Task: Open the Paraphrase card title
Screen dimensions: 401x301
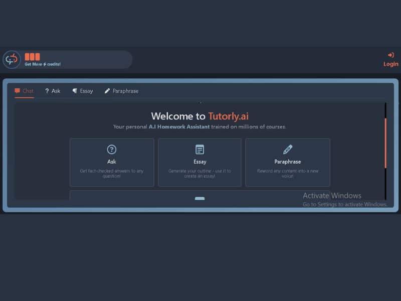Action: [288, 162]
